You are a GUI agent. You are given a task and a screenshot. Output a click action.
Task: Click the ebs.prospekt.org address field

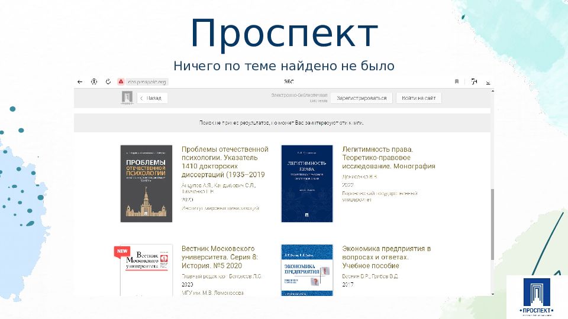pos(147,82)
